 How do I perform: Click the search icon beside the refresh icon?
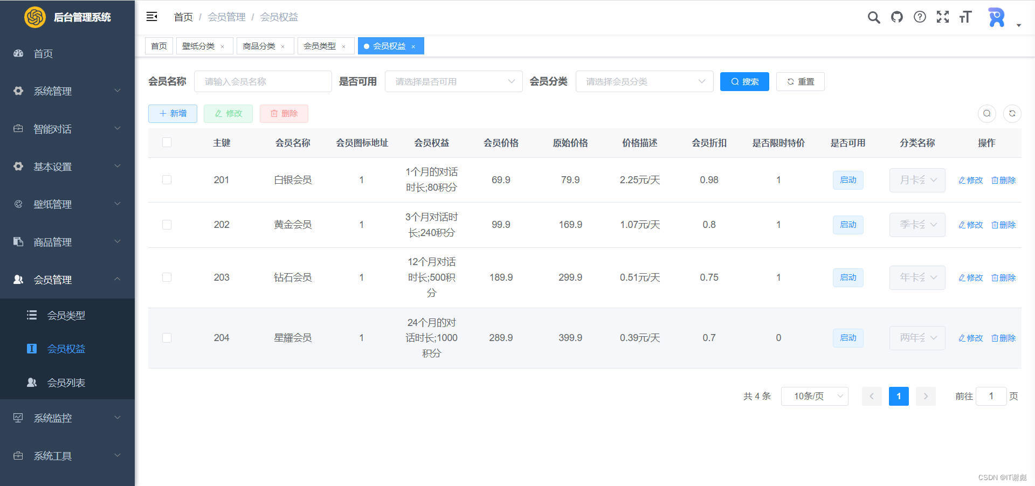tap(987, 114)
